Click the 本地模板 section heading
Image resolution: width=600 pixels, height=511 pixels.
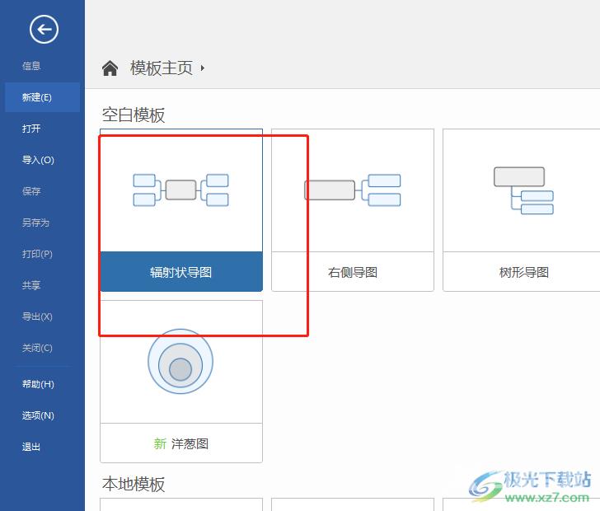134,484
